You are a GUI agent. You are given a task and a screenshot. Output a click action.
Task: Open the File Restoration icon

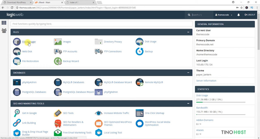17,61
